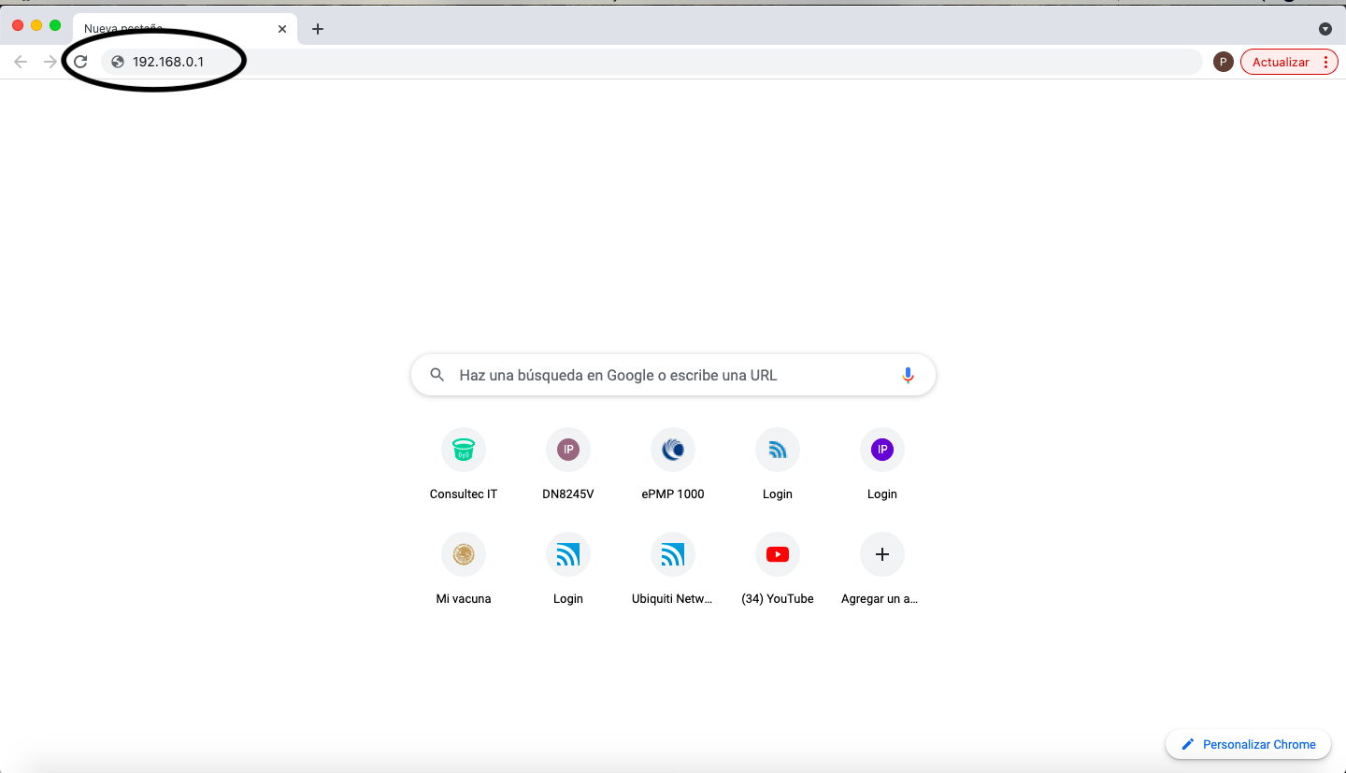The width and height of the screenshot is (1346, 773).
Task: Open the Ubiquiti Networks shortcut
Action: click(x=673, y=555)
